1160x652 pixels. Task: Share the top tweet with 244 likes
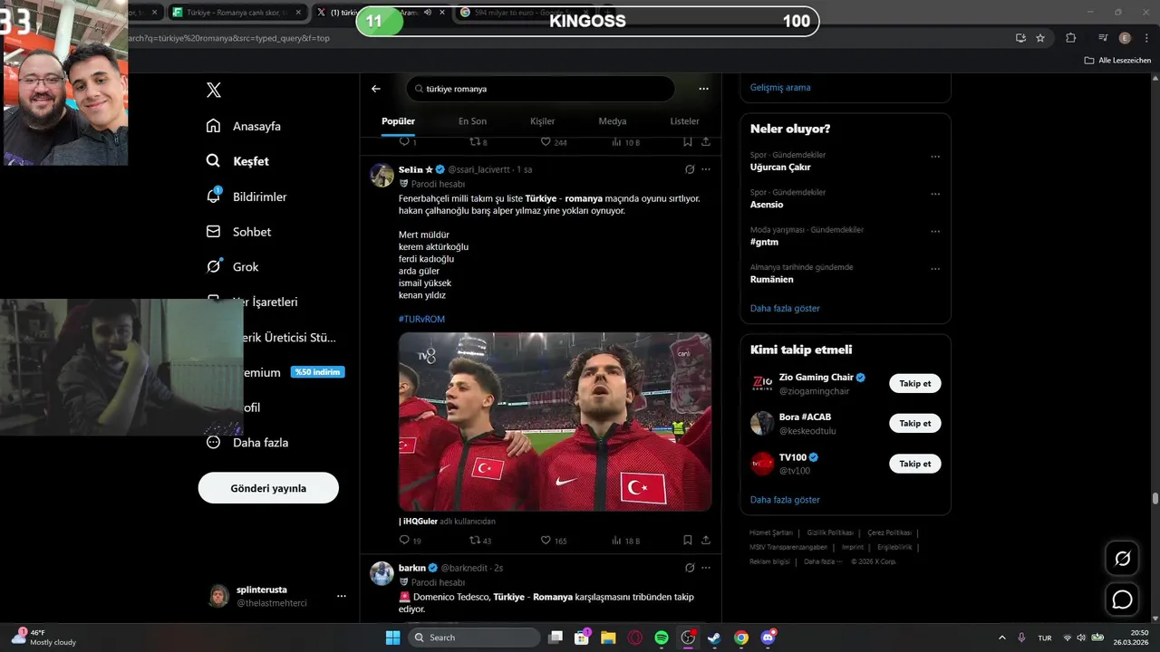click(x=706, y=142)
